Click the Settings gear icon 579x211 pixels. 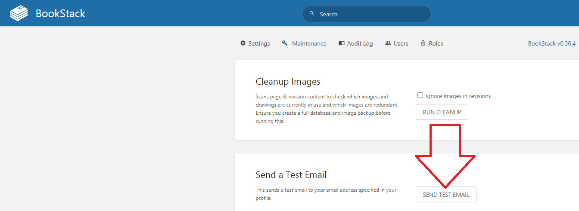tap(243, 43)
